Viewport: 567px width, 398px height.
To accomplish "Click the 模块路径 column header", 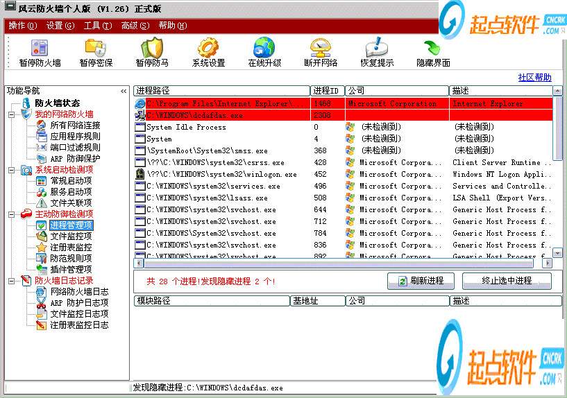I will tap(212, 300).
